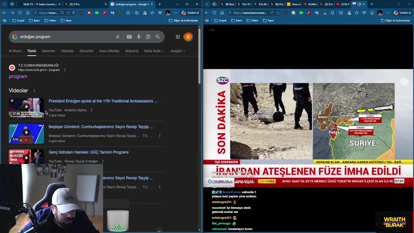Open home page in left browser
Screen dimensions: 414x233
pyautogui.click(x=28, y=13)
